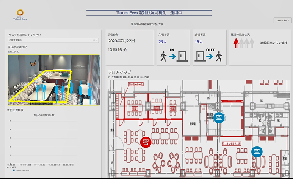Click the 現在時刻 card heading
Viewport: 293px width, 179px height.
click(113, 35)
